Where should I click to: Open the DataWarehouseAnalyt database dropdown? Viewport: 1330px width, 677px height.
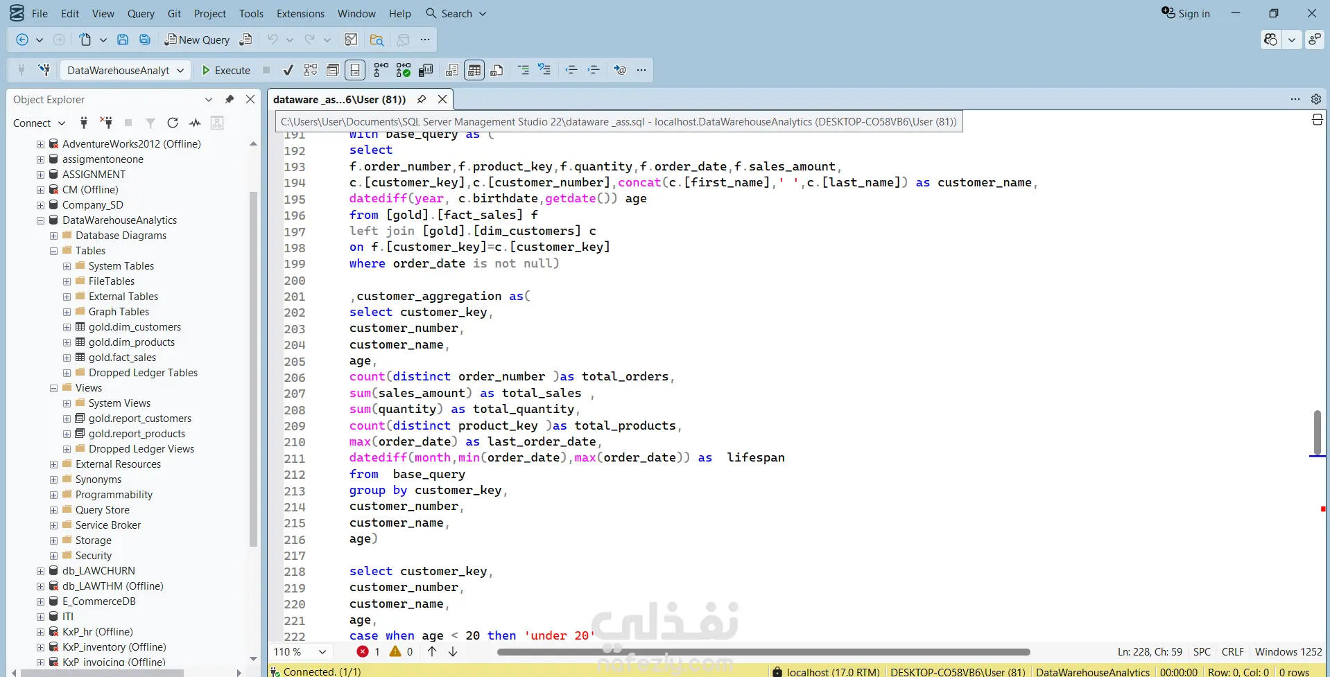tap(126, 70)
